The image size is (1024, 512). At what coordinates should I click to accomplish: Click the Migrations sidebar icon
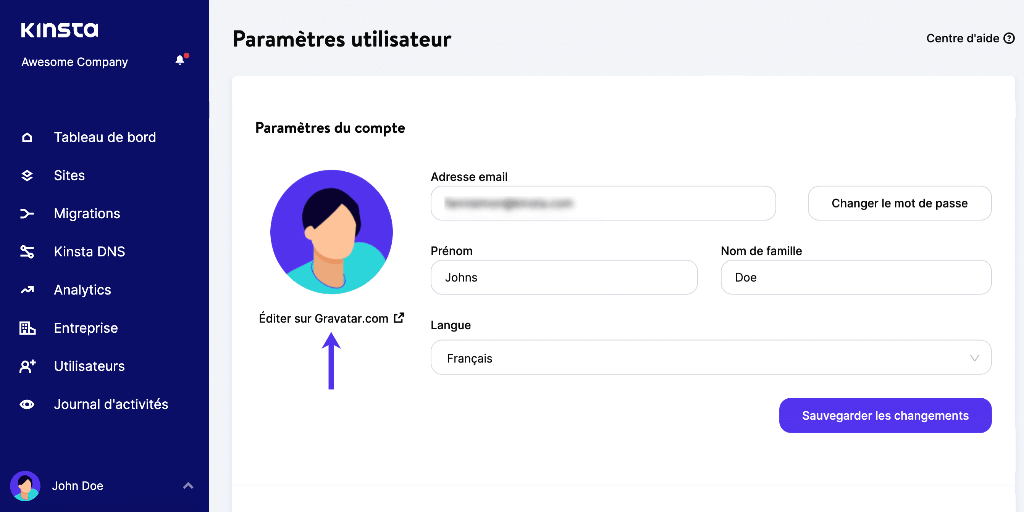pos(27,214)
